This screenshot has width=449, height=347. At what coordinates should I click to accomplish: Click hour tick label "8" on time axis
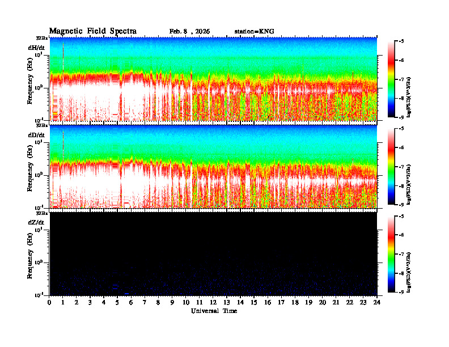(159, 303)
